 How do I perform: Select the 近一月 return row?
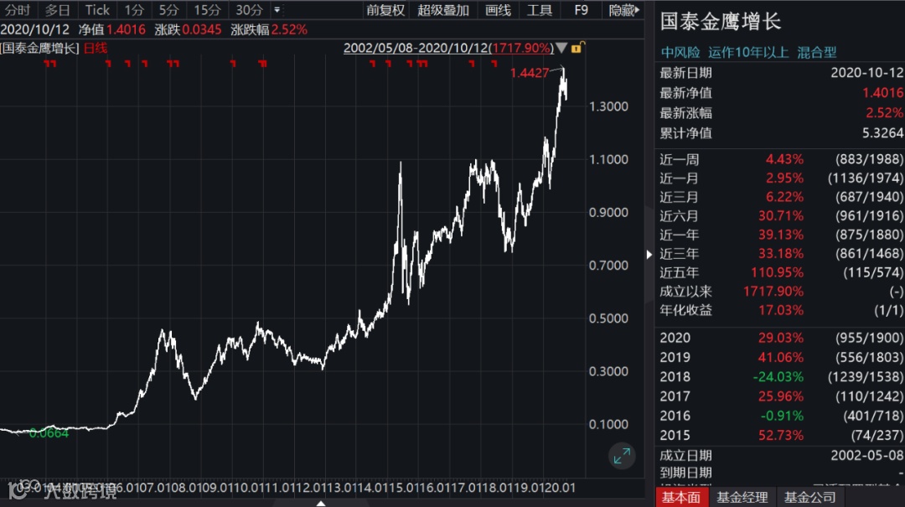tap(781, 178)
